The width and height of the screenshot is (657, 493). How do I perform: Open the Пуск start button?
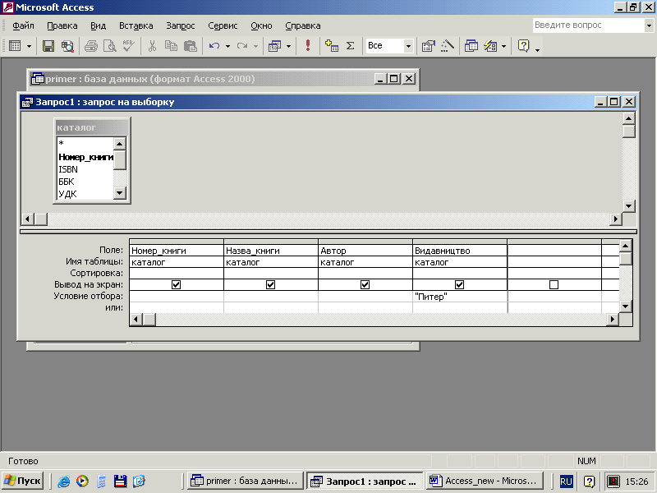click(24, 481)
